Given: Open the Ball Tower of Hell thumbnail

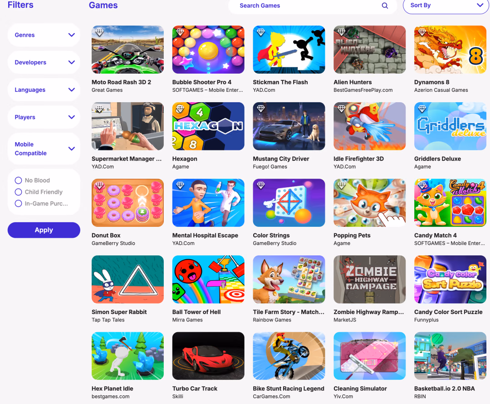Looking at the screenshot, I should coord(208,280).
